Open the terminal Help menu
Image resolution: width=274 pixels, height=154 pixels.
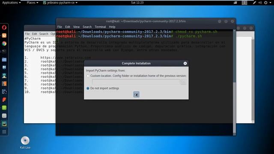[112, 27]
